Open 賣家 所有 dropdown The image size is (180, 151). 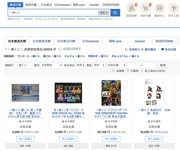(x=99, y=65)
